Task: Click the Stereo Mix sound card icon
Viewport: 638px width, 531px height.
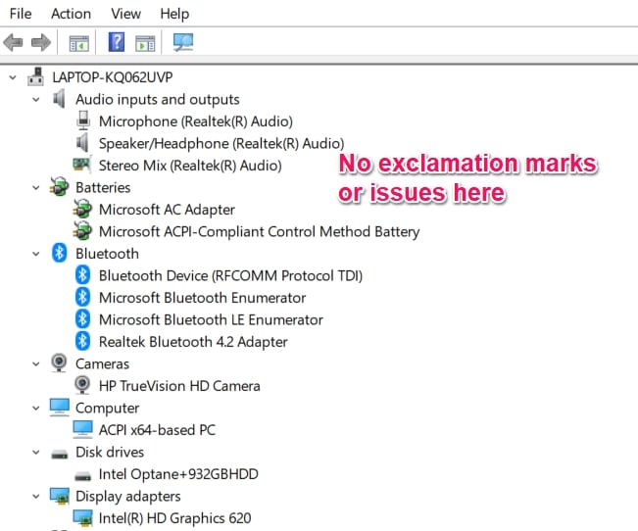Action: pyautogui.click(x=81, y=165)
